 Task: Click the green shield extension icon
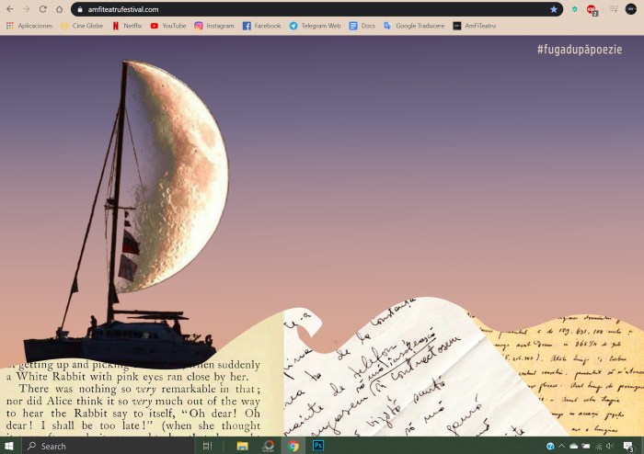[x=574, y=9]
